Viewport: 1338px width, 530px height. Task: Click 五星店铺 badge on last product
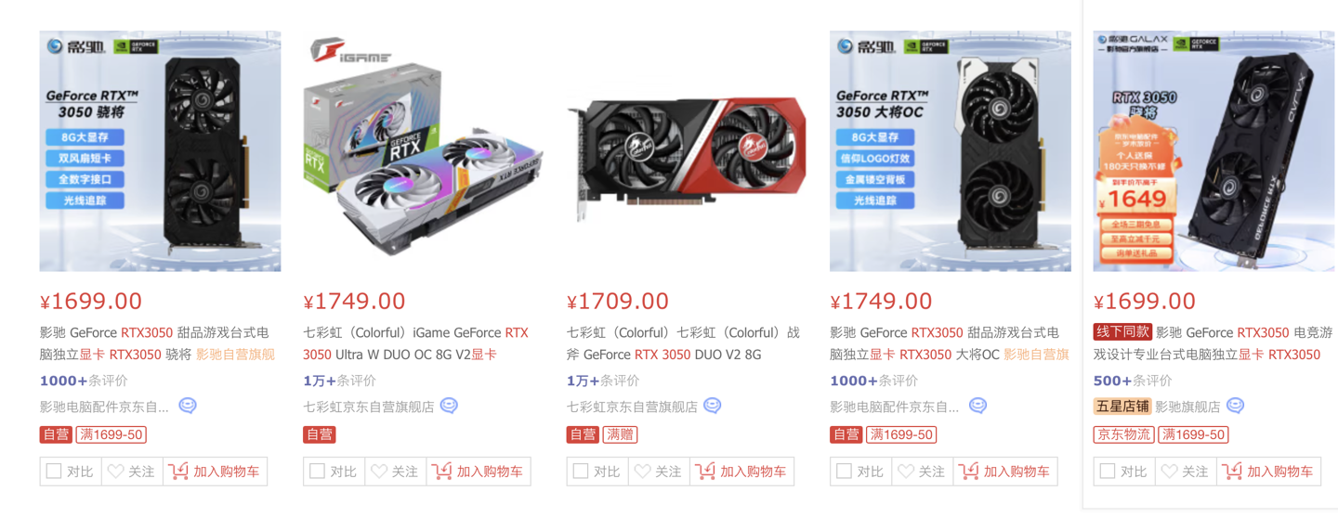click(x=1122, y=407)
